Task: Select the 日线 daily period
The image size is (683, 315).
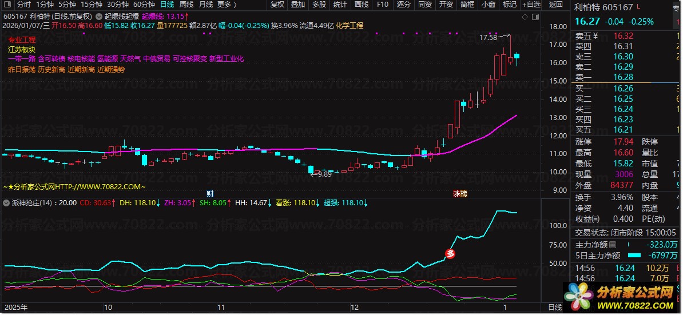Action: [167, 5]
